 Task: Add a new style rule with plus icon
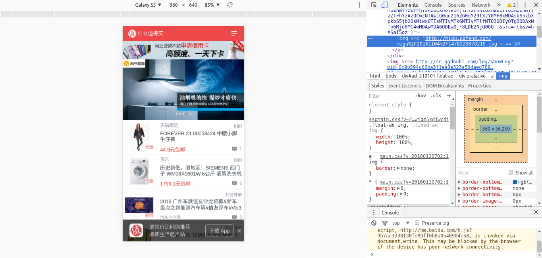(449, 96)
